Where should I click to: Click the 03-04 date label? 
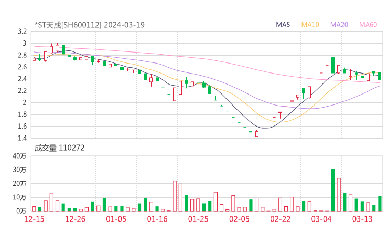click(321, 219)
